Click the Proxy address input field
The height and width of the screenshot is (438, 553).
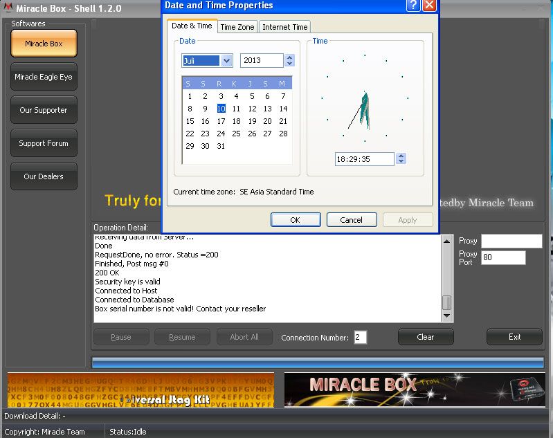(x=511, y=241)
